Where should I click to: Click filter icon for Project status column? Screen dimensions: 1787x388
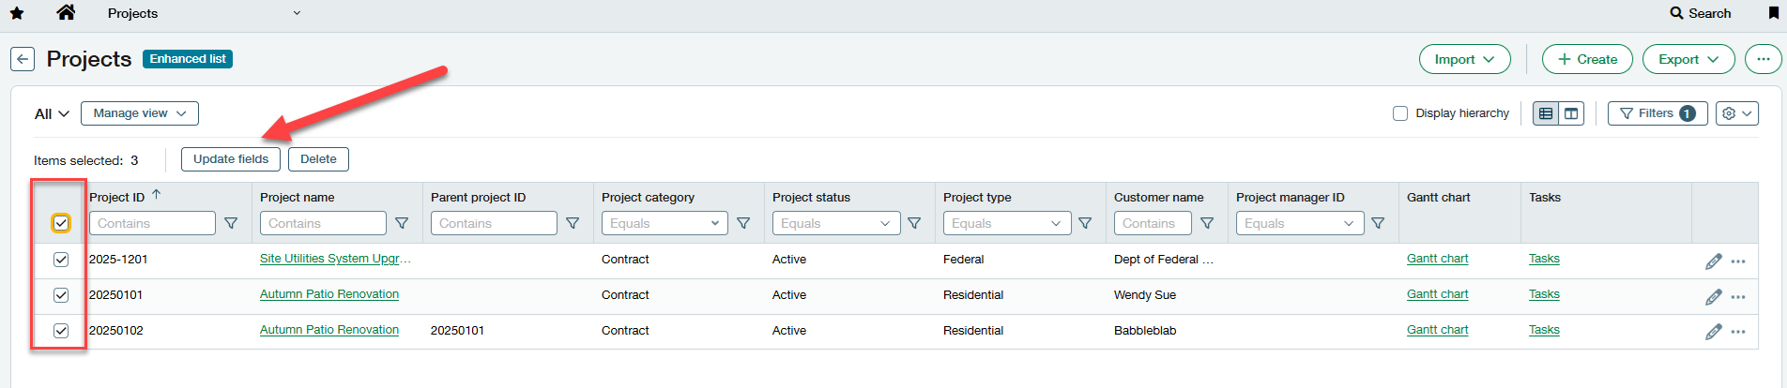pos(914,223)
